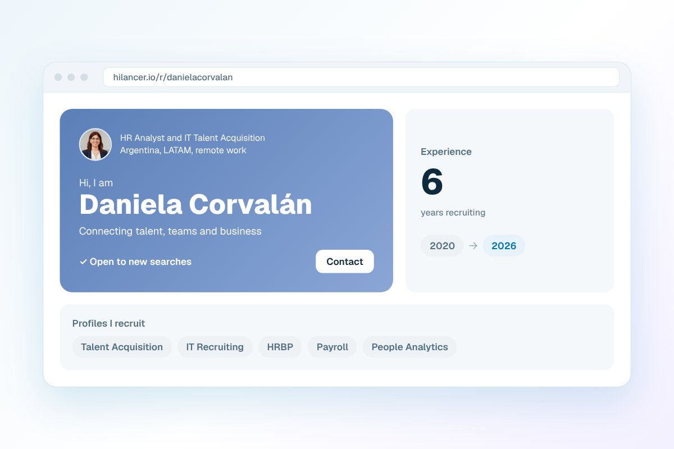Click the Daniela Corvalán name heading
This screenshot has width=674, height=449.
195,204
